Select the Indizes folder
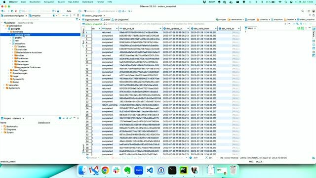 pos(21,55)
